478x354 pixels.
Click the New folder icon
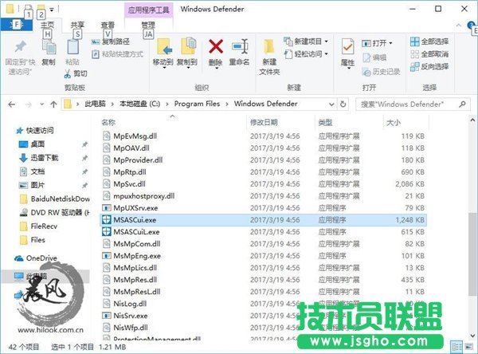269,48
